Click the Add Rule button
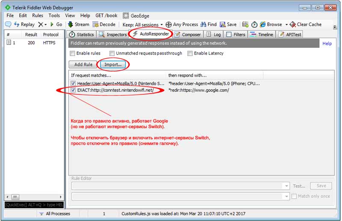342x221 pixels. [83, 65]
